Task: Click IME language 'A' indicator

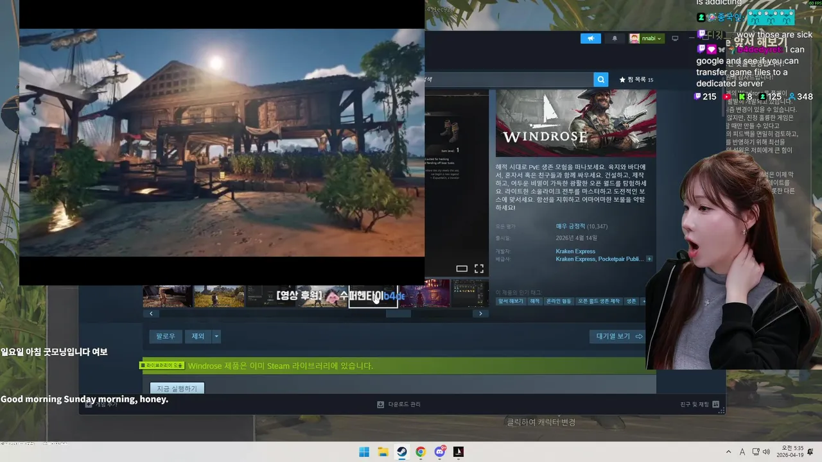Action: 742,452
